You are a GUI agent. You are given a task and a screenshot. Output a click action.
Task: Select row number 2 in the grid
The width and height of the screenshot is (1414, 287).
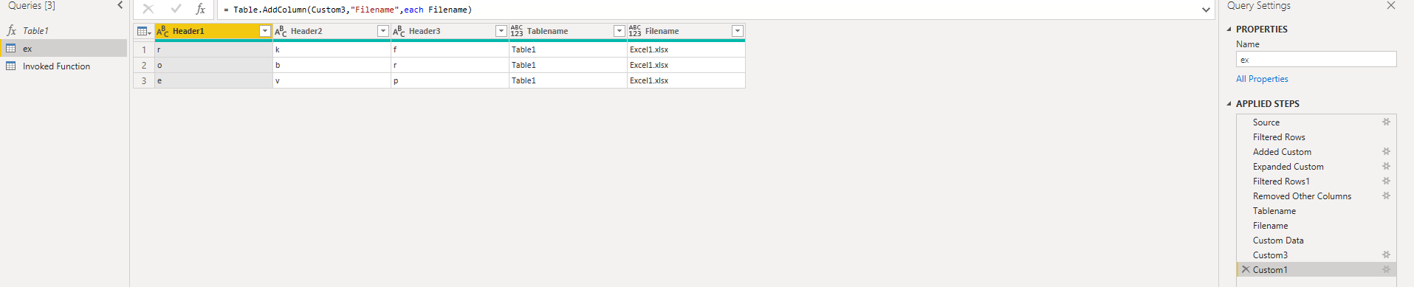click(x=144, y=65)
